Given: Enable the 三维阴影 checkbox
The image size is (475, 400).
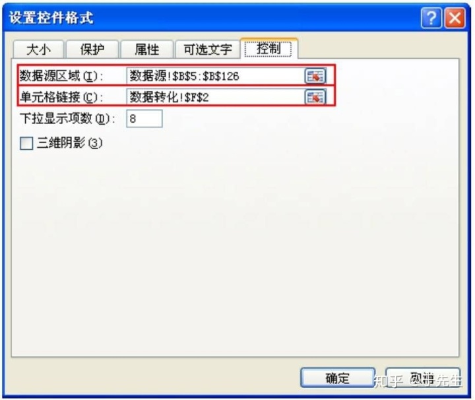Looking at the screenshot, I should pyautogui.click(x=26, y=143).
